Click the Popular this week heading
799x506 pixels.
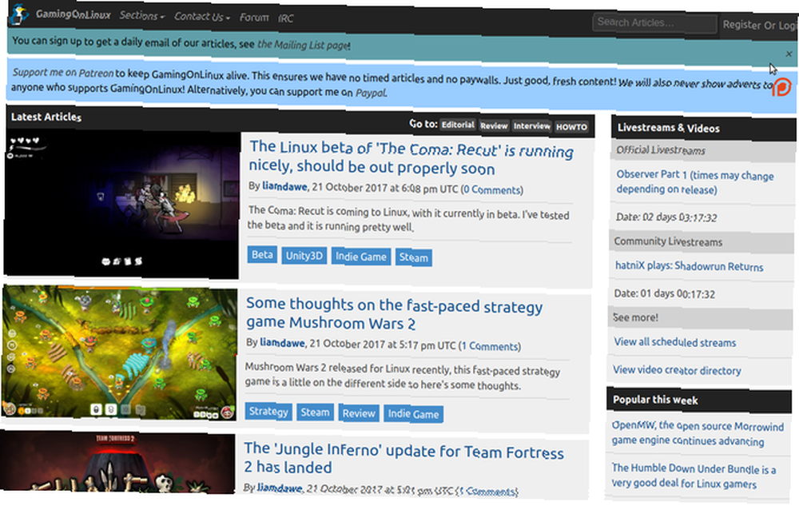[x=655, y=400]
